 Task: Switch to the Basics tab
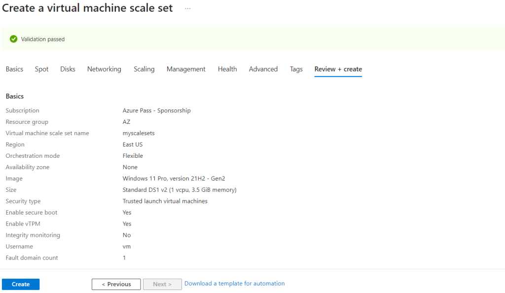14,69
